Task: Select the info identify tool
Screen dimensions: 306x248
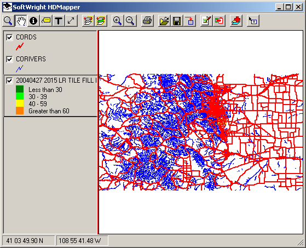Action: pos(33,21)
